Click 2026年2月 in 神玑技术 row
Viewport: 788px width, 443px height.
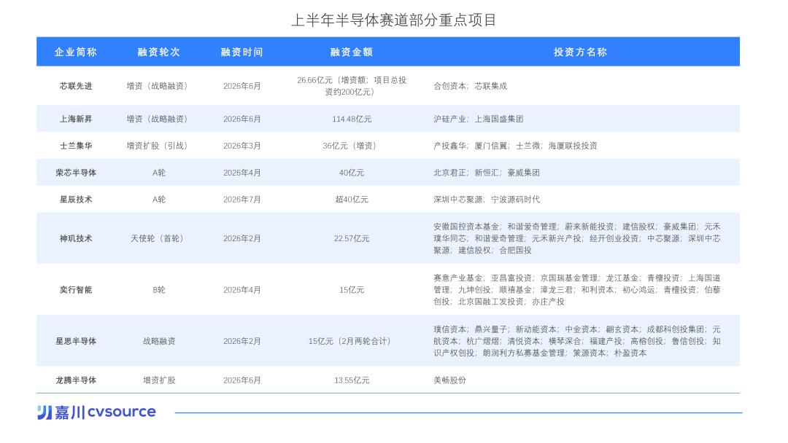242,238
